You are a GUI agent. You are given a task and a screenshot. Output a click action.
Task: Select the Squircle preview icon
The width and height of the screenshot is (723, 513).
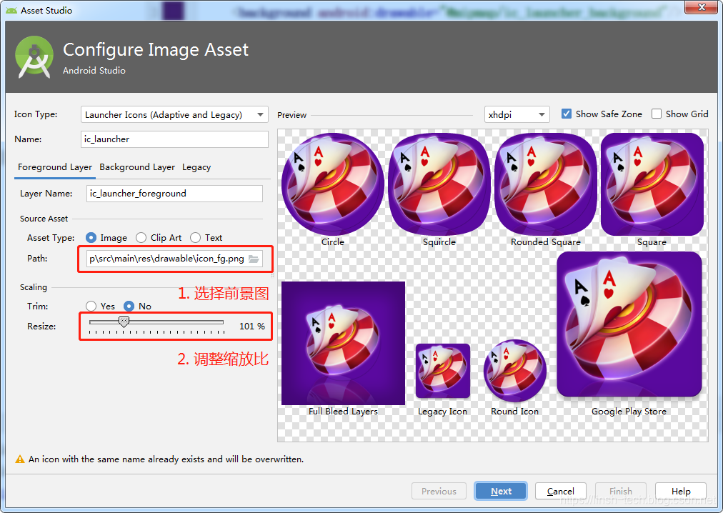click(x=439, y=184)
